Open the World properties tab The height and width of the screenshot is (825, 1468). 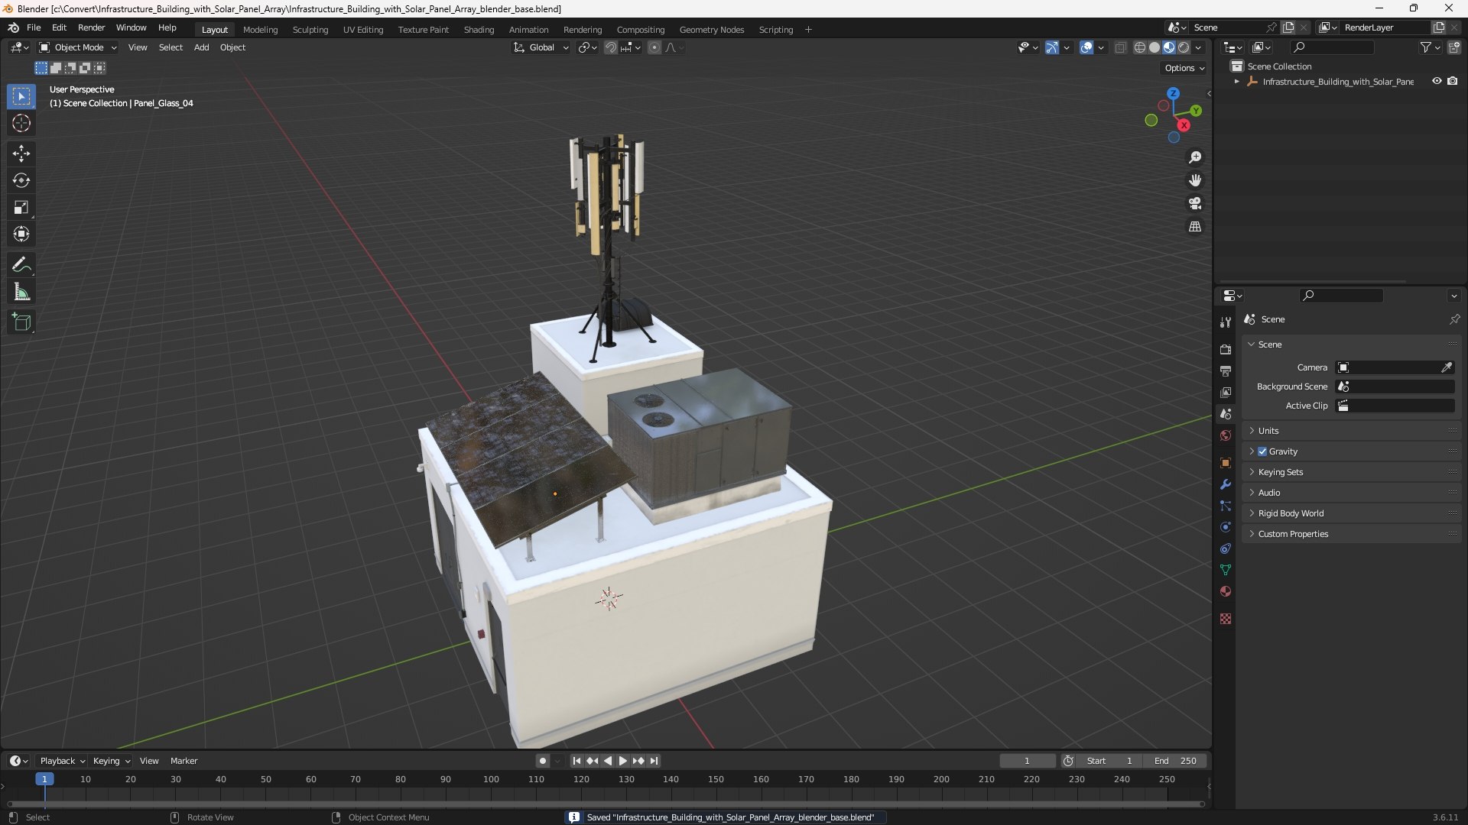[x=1226, y=435]
